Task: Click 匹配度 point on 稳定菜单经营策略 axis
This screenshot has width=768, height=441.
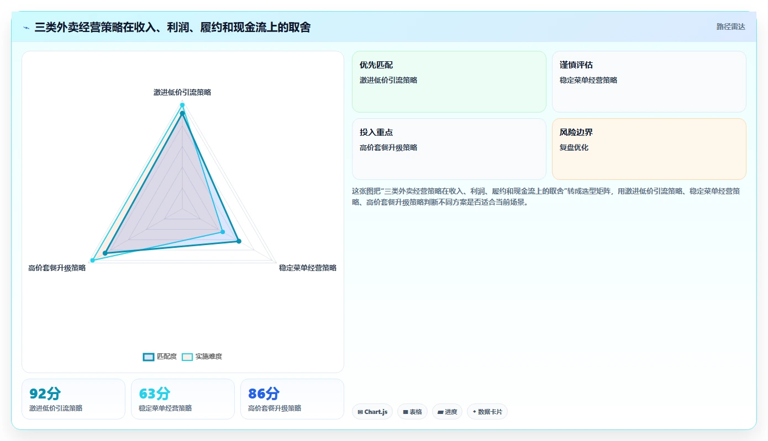Action: coord(239,241)
